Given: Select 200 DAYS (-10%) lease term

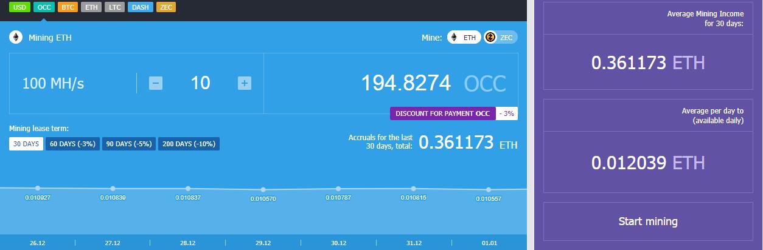Looking at the screenshot, I should click(189, 144).
